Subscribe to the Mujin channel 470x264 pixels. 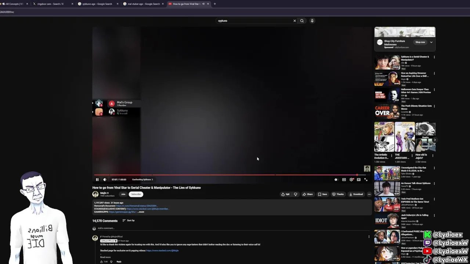(136, 194)
